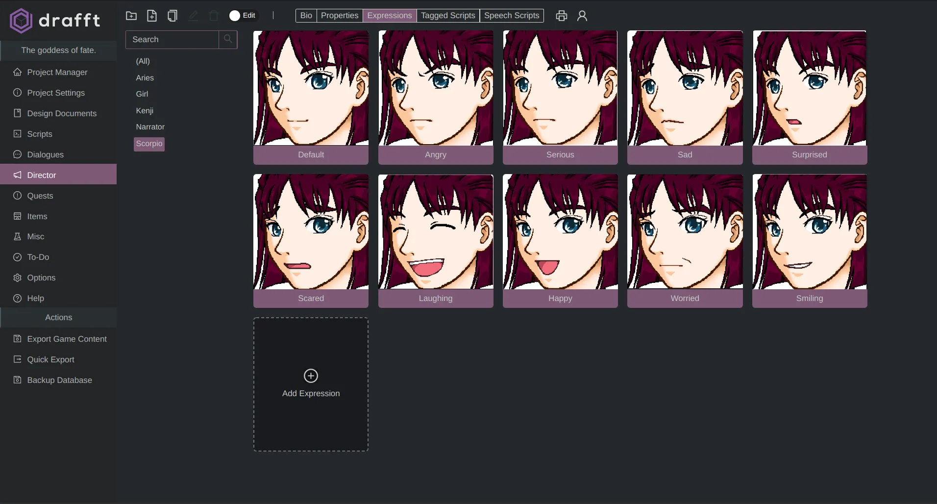Open Help in sidebar

click(58, 298)
